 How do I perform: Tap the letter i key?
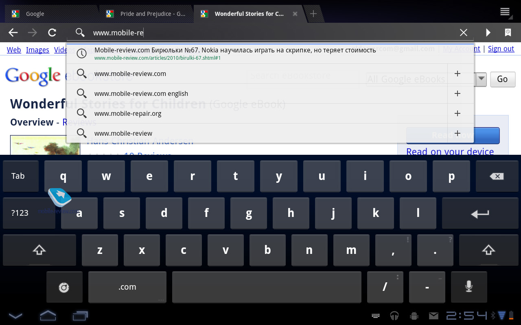point(365,176)
